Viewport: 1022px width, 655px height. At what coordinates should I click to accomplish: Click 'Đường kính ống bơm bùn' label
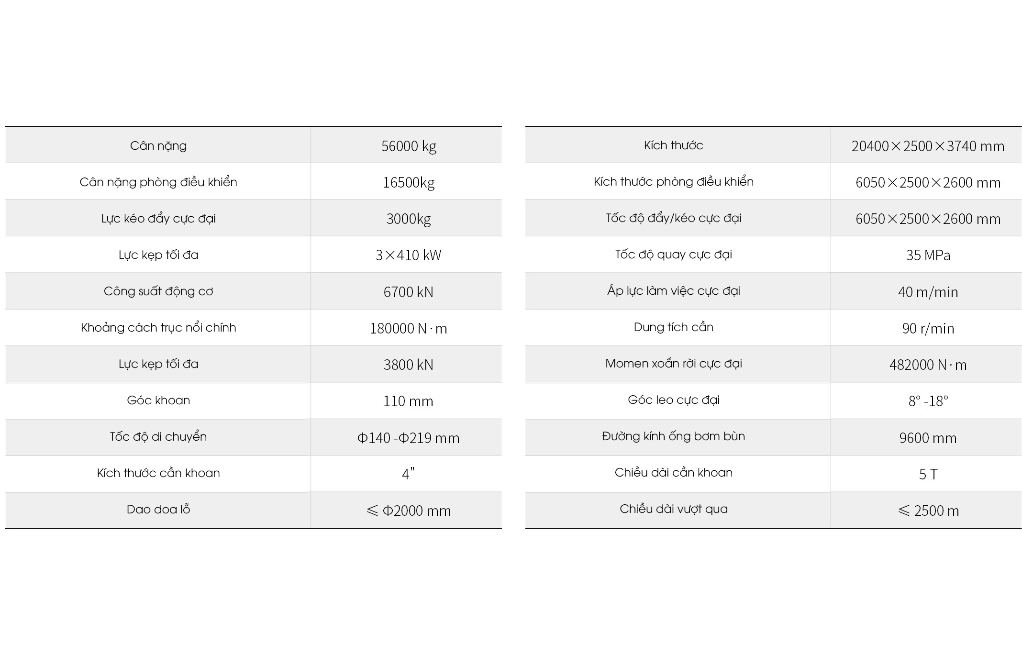673,436
